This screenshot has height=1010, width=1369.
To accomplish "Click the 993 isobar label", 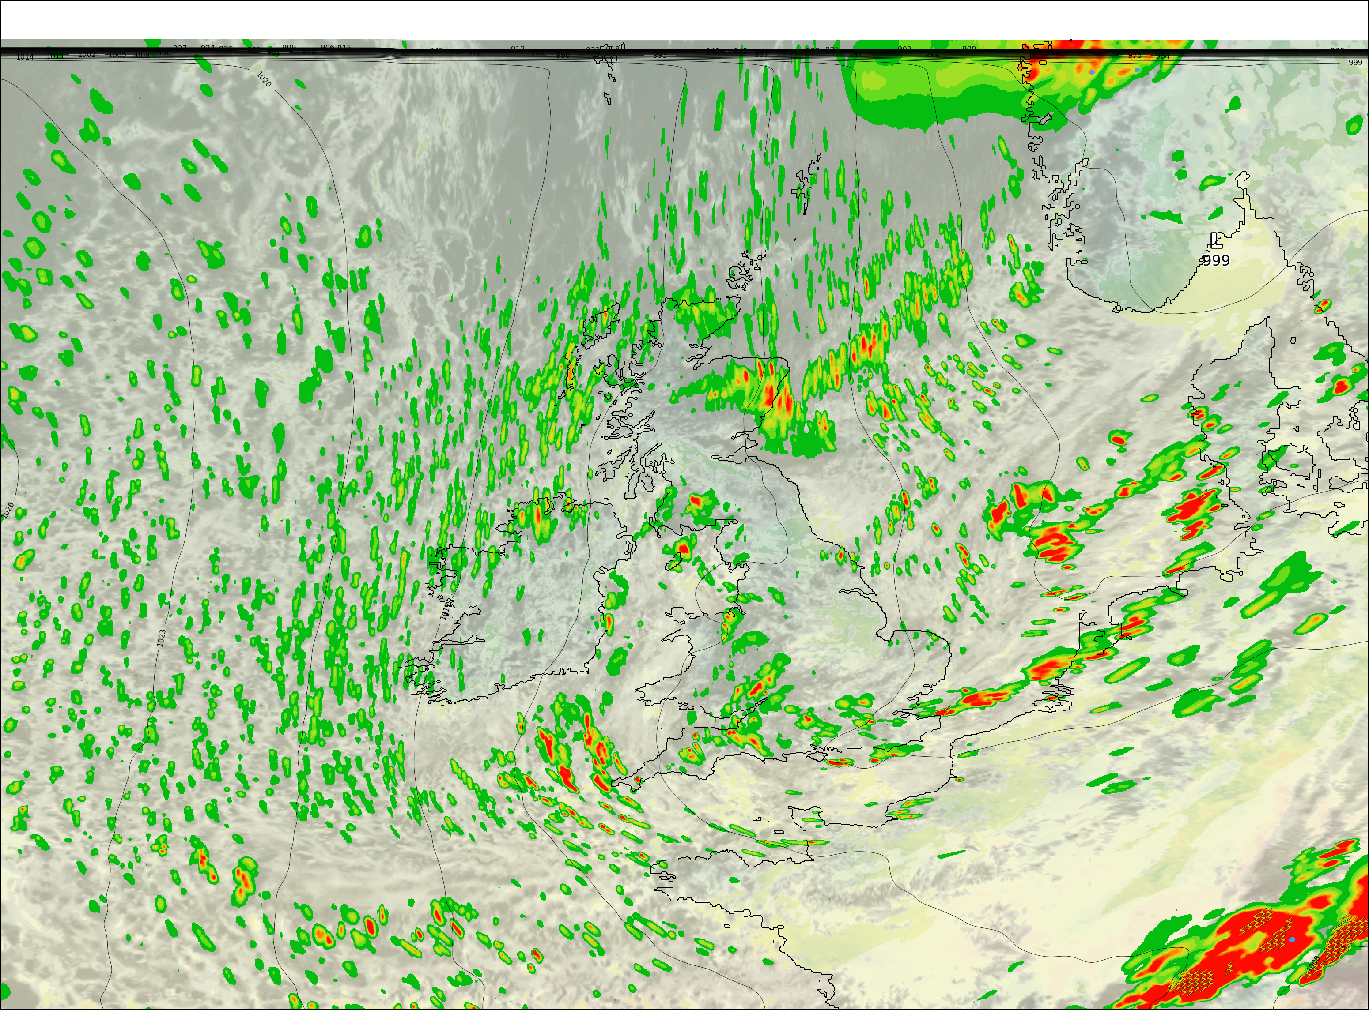I will pos(660,56).
